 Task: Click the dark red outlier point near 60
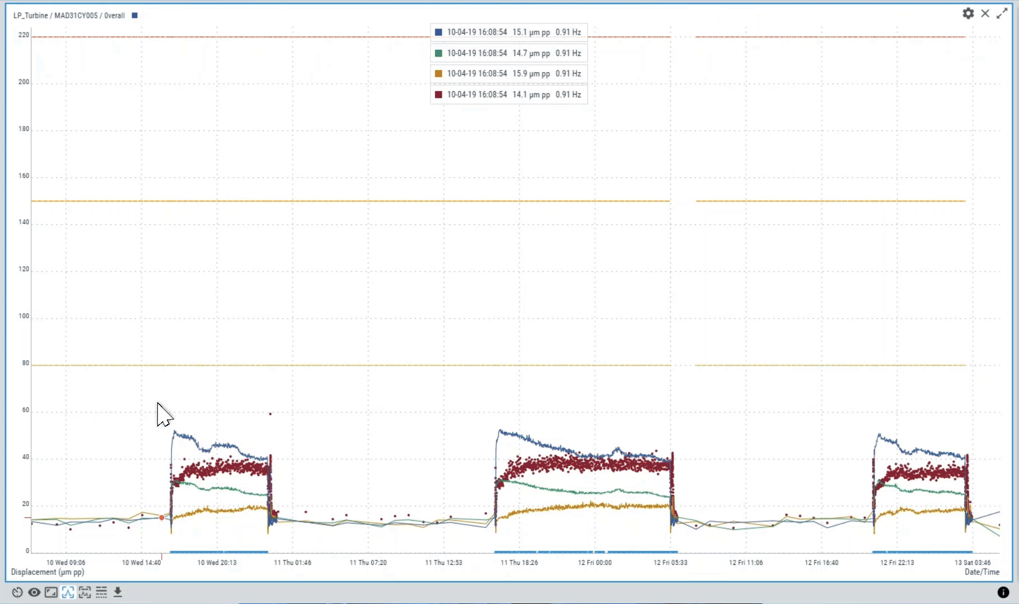(x=270, y=414)
